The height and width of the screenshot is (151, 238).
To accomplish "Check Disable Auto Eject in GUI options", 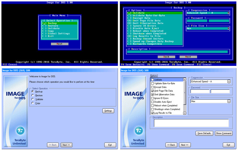I will (x=152, y=102).
